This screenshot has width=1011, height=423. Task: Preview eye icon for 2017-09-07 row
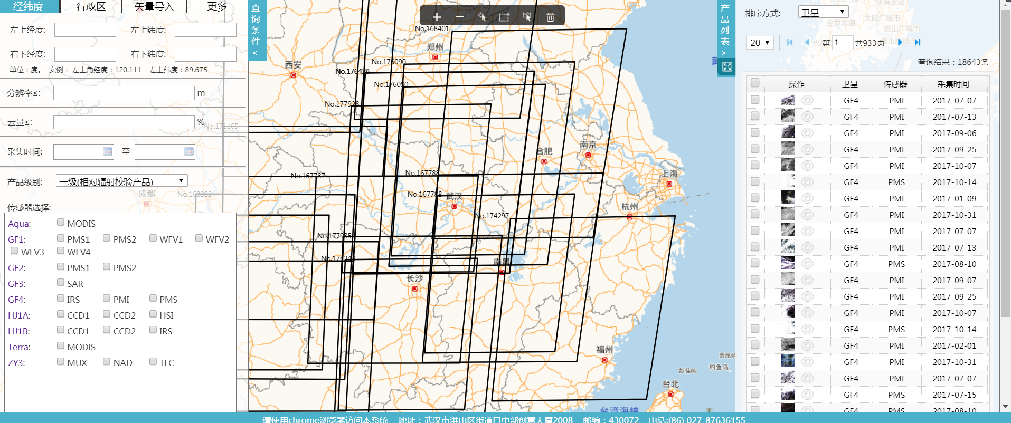[807, 280]
